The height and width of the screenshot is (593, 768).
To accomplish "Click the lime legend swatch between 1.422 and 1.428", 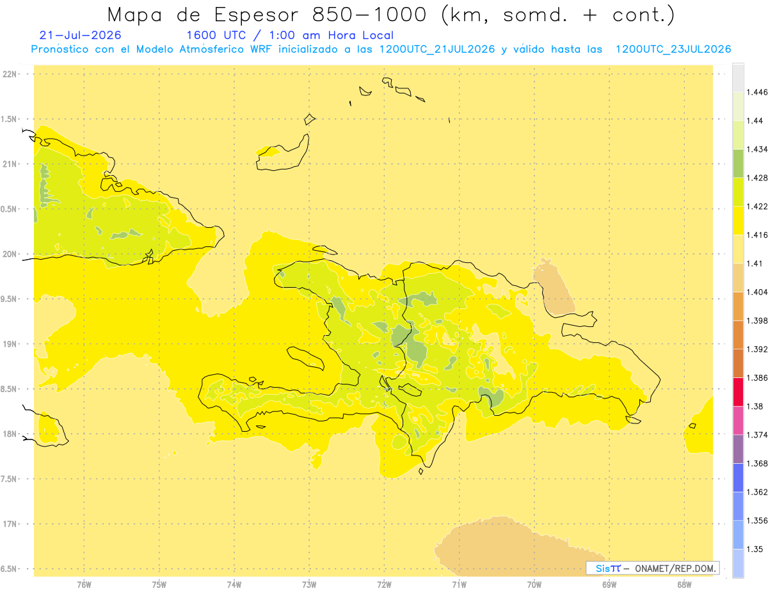I will 738,192.
